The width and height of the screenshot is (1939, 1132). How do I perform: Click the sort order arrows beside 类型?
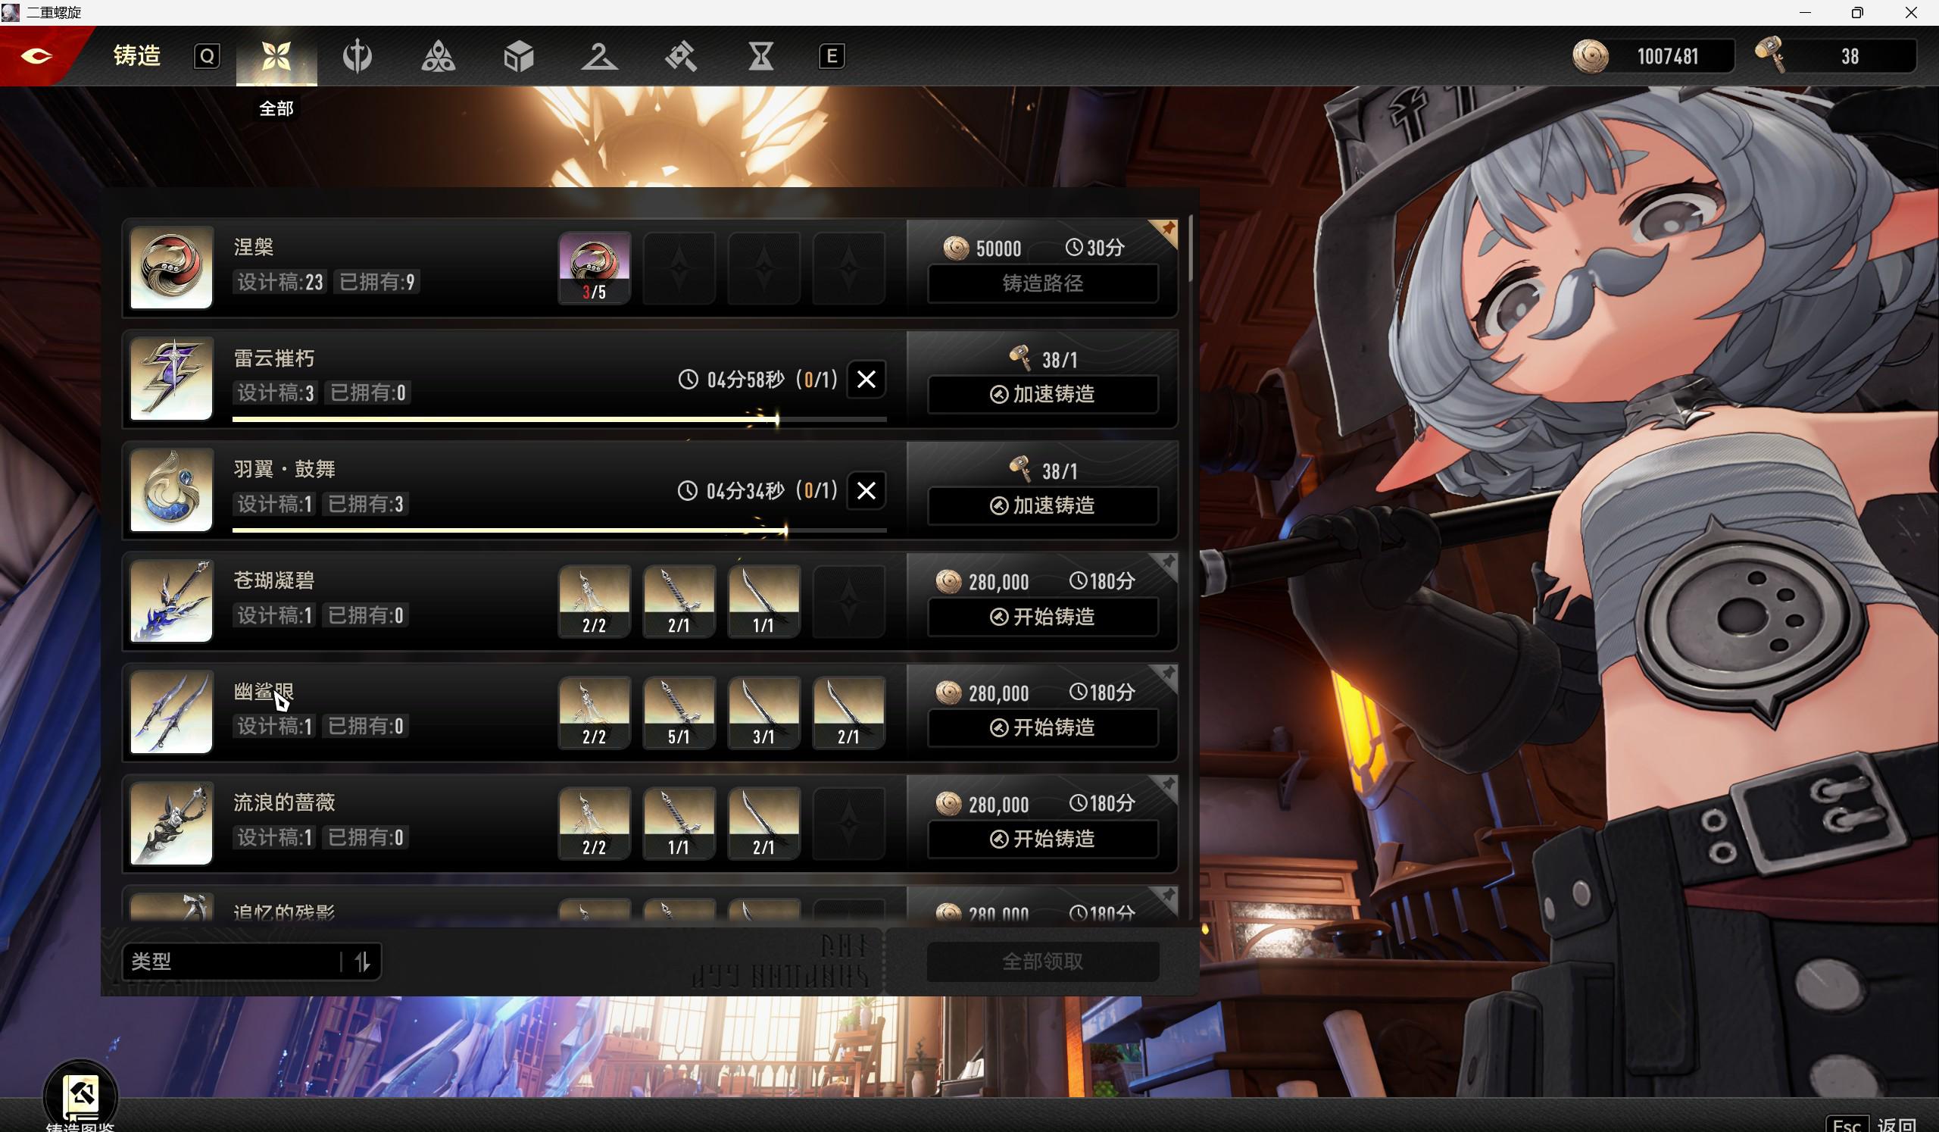pyautogui.click(x=362, y=962)
